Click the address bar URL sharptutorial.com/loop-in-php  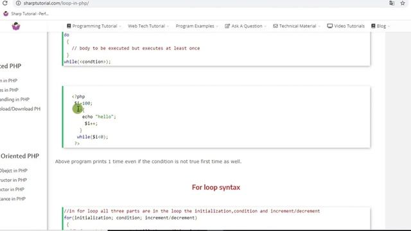[x=56, y=3]
